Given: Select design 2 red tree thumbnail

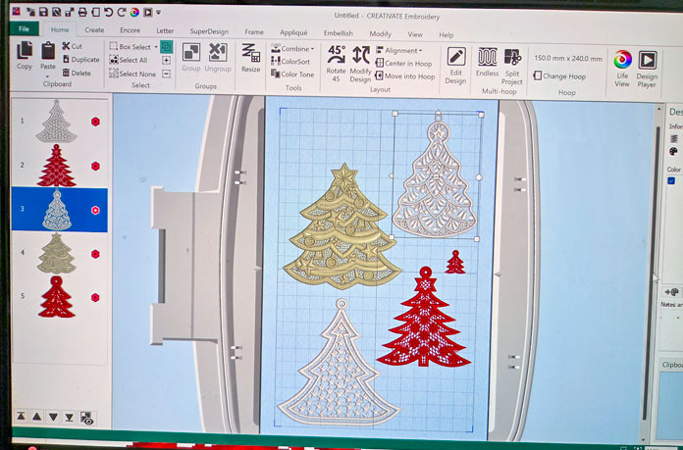Looking at the screenshot, I should (57, 166).
